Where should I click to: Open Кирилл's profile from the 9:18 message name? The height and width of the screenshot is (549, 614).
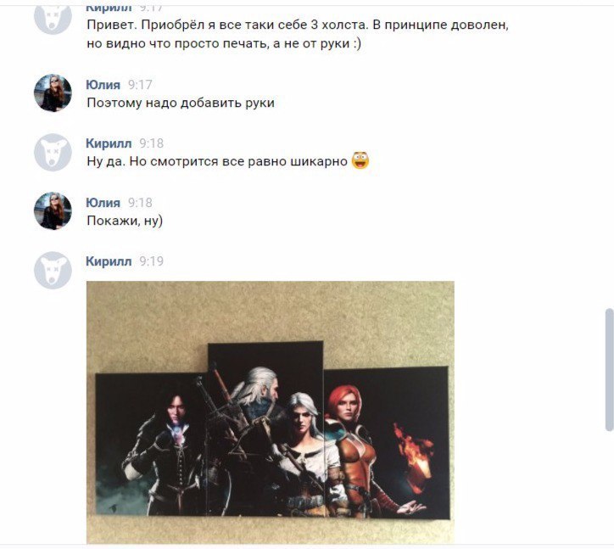[109, 143]
